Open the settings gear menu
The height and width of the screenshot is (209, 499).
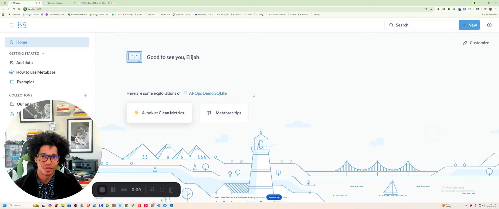click(489, 25)
